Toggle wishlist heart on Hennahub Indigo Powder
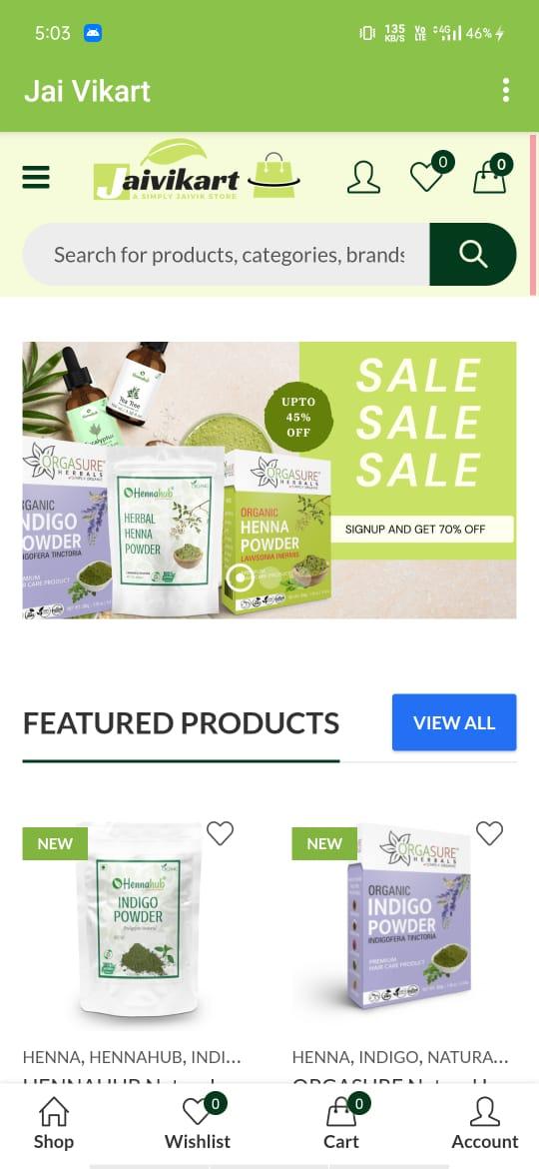Image resolution: width=539 pixels, height=1169 pixels. click(x=220, y=832)
